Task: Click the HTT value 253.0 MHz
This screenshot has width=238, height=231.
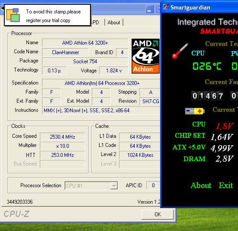Action: tap(62, 155)
